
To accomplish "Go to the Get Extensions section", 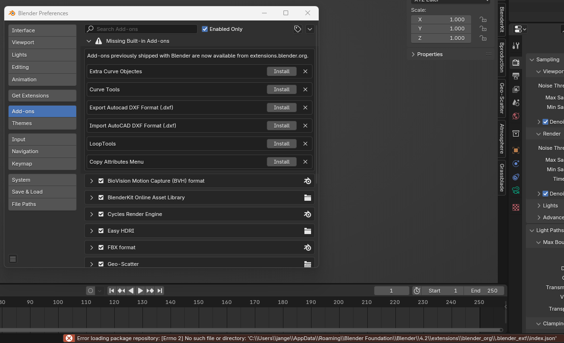I will [x=42, y=96].
